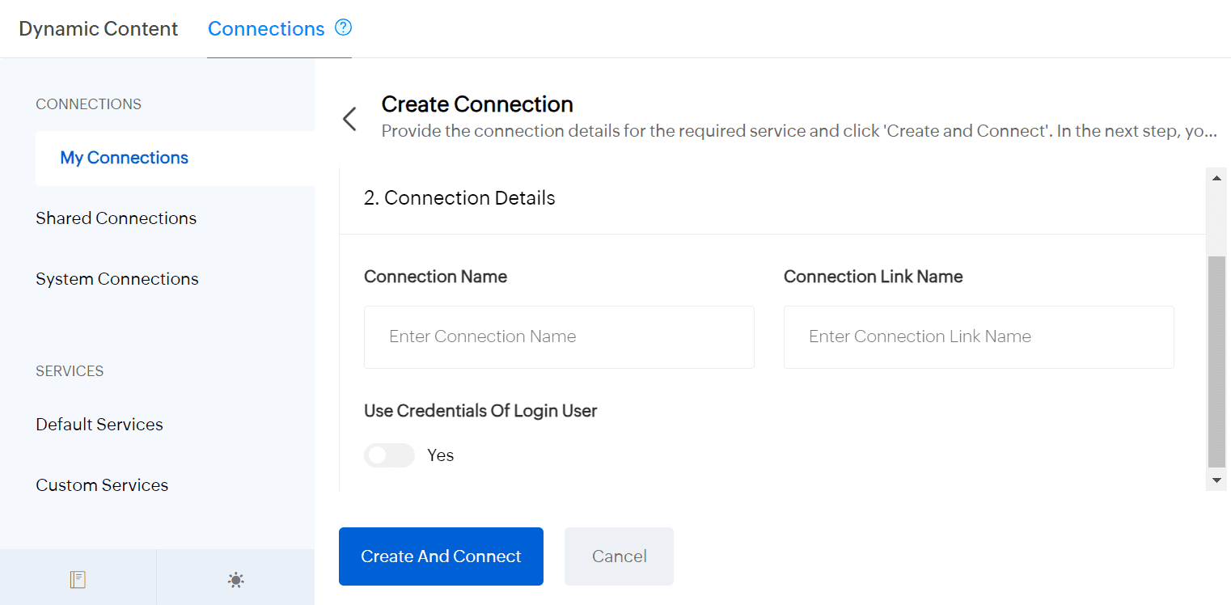Switch to the Dynamic Content tab
The height and width of the screenshot is (605, 1231).
98,29
